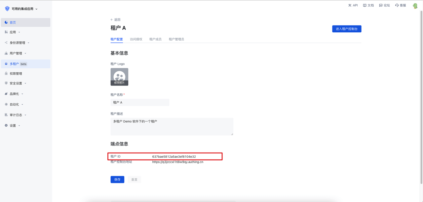The image size is (423, 202).
Task: Click the blue 保存 button
Action: (x=117, y=180)
